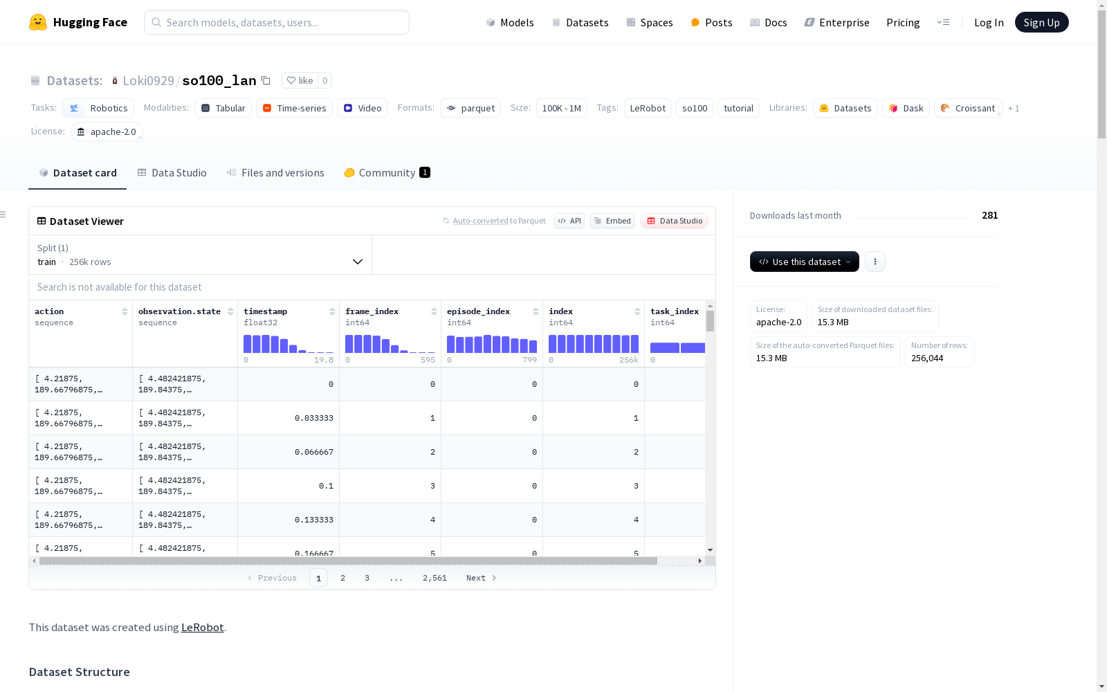
Task: Expand the +1 more libraries
Action: click(1014, 108)
